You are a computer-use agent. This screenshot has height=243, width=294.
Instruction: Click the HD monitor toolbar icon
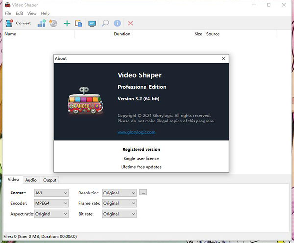tap(92, 23)
